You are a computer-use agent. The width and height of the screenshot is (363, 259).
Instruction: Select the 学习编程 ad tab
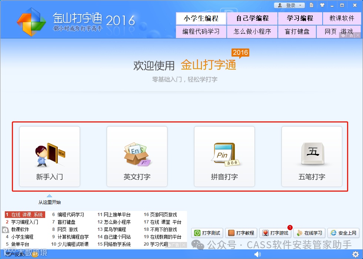coord(300,18)
